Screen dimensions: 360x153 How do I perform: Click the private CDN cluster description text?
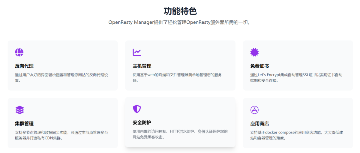(x=61, y=135)
